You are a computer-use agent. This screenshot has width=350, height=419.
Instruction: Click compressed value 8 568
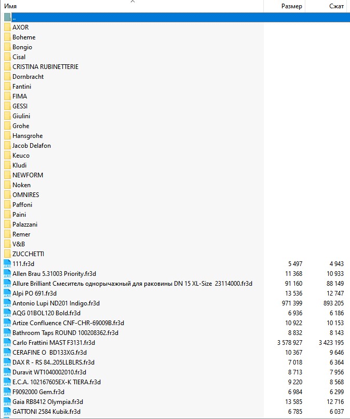coord(336,382)
